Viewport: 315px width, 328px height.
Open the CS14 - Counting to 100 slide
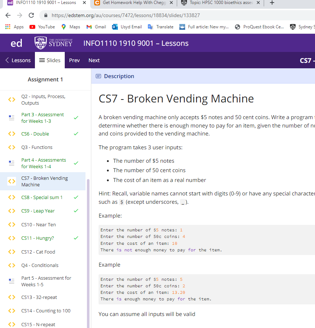(43, 311)
